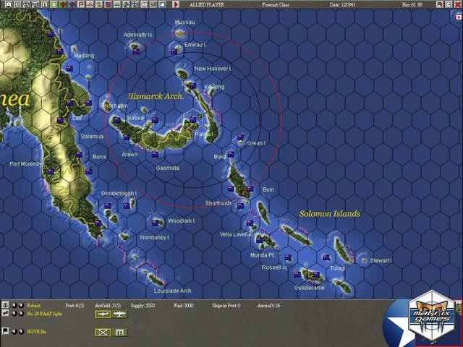
Task: Click the flag at Kavieng base
Action: [x=193, y=86]
